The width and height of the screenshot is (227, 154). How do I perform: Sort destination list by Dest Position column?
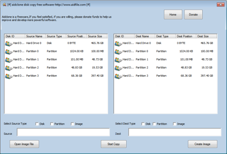tap(186, 36)
